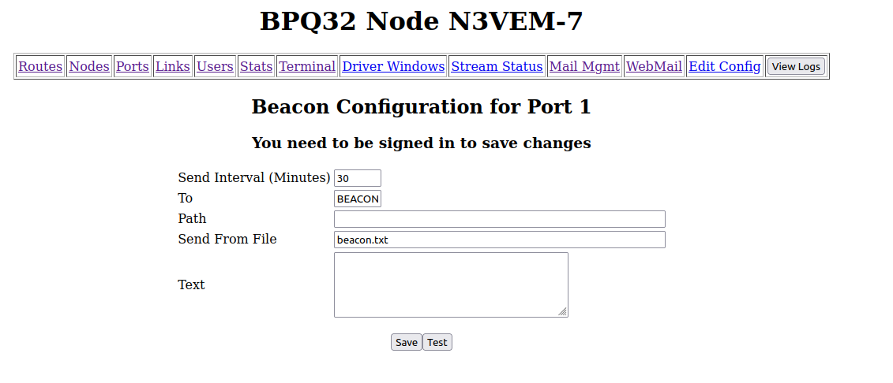This screenshot has height=383, width=893.
Task: Select the Links menu item
Action: (173, 66)
